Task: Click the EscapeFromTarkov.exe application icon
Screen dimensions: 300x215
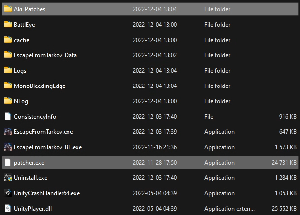Action: coord(8,131)
